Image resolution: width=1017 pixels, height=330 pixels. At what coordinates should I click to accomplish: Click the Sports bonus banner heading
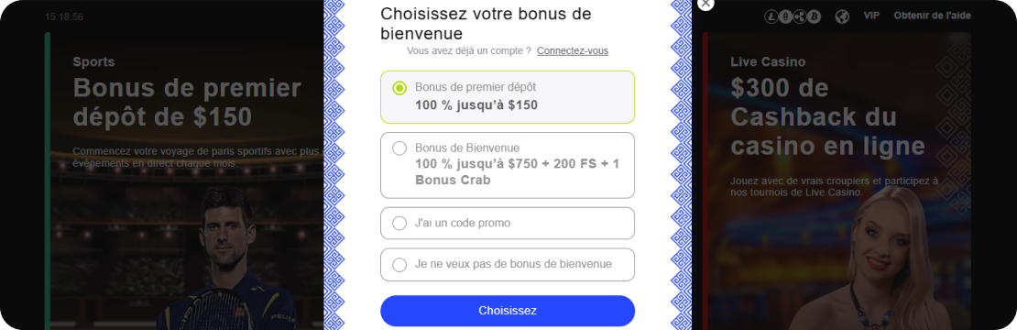[x=188, y=102]
